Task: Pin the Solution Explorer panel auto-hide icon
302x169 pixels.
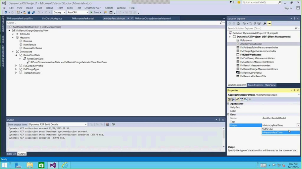Action: pos(295,19)
